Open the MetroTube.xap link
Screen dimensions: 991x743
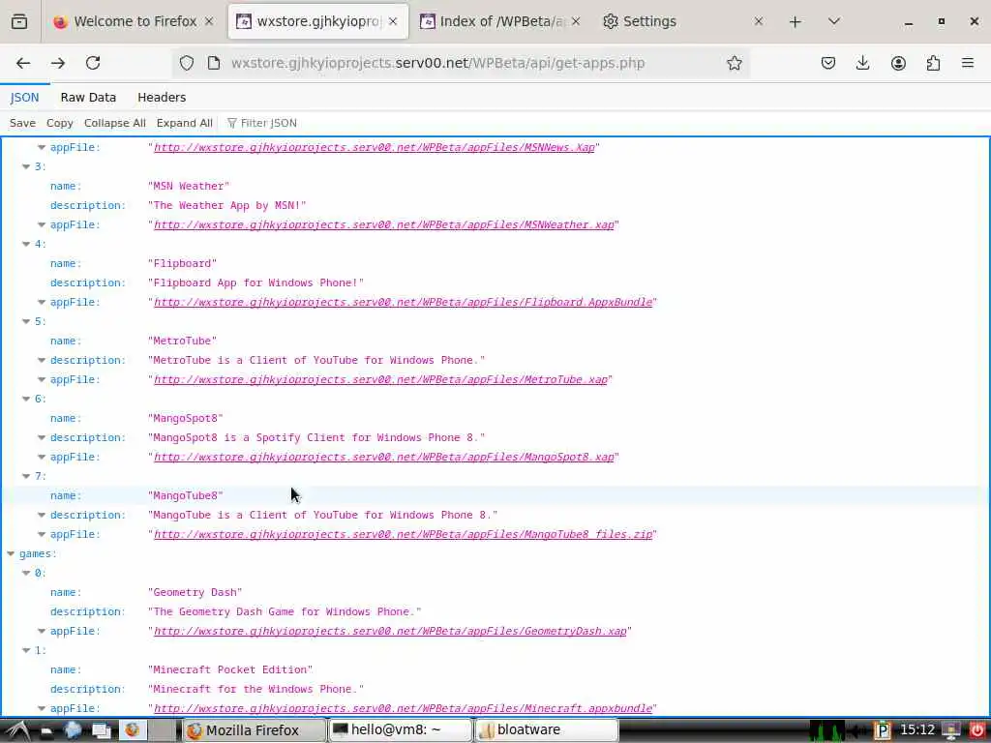click(380, 379)
